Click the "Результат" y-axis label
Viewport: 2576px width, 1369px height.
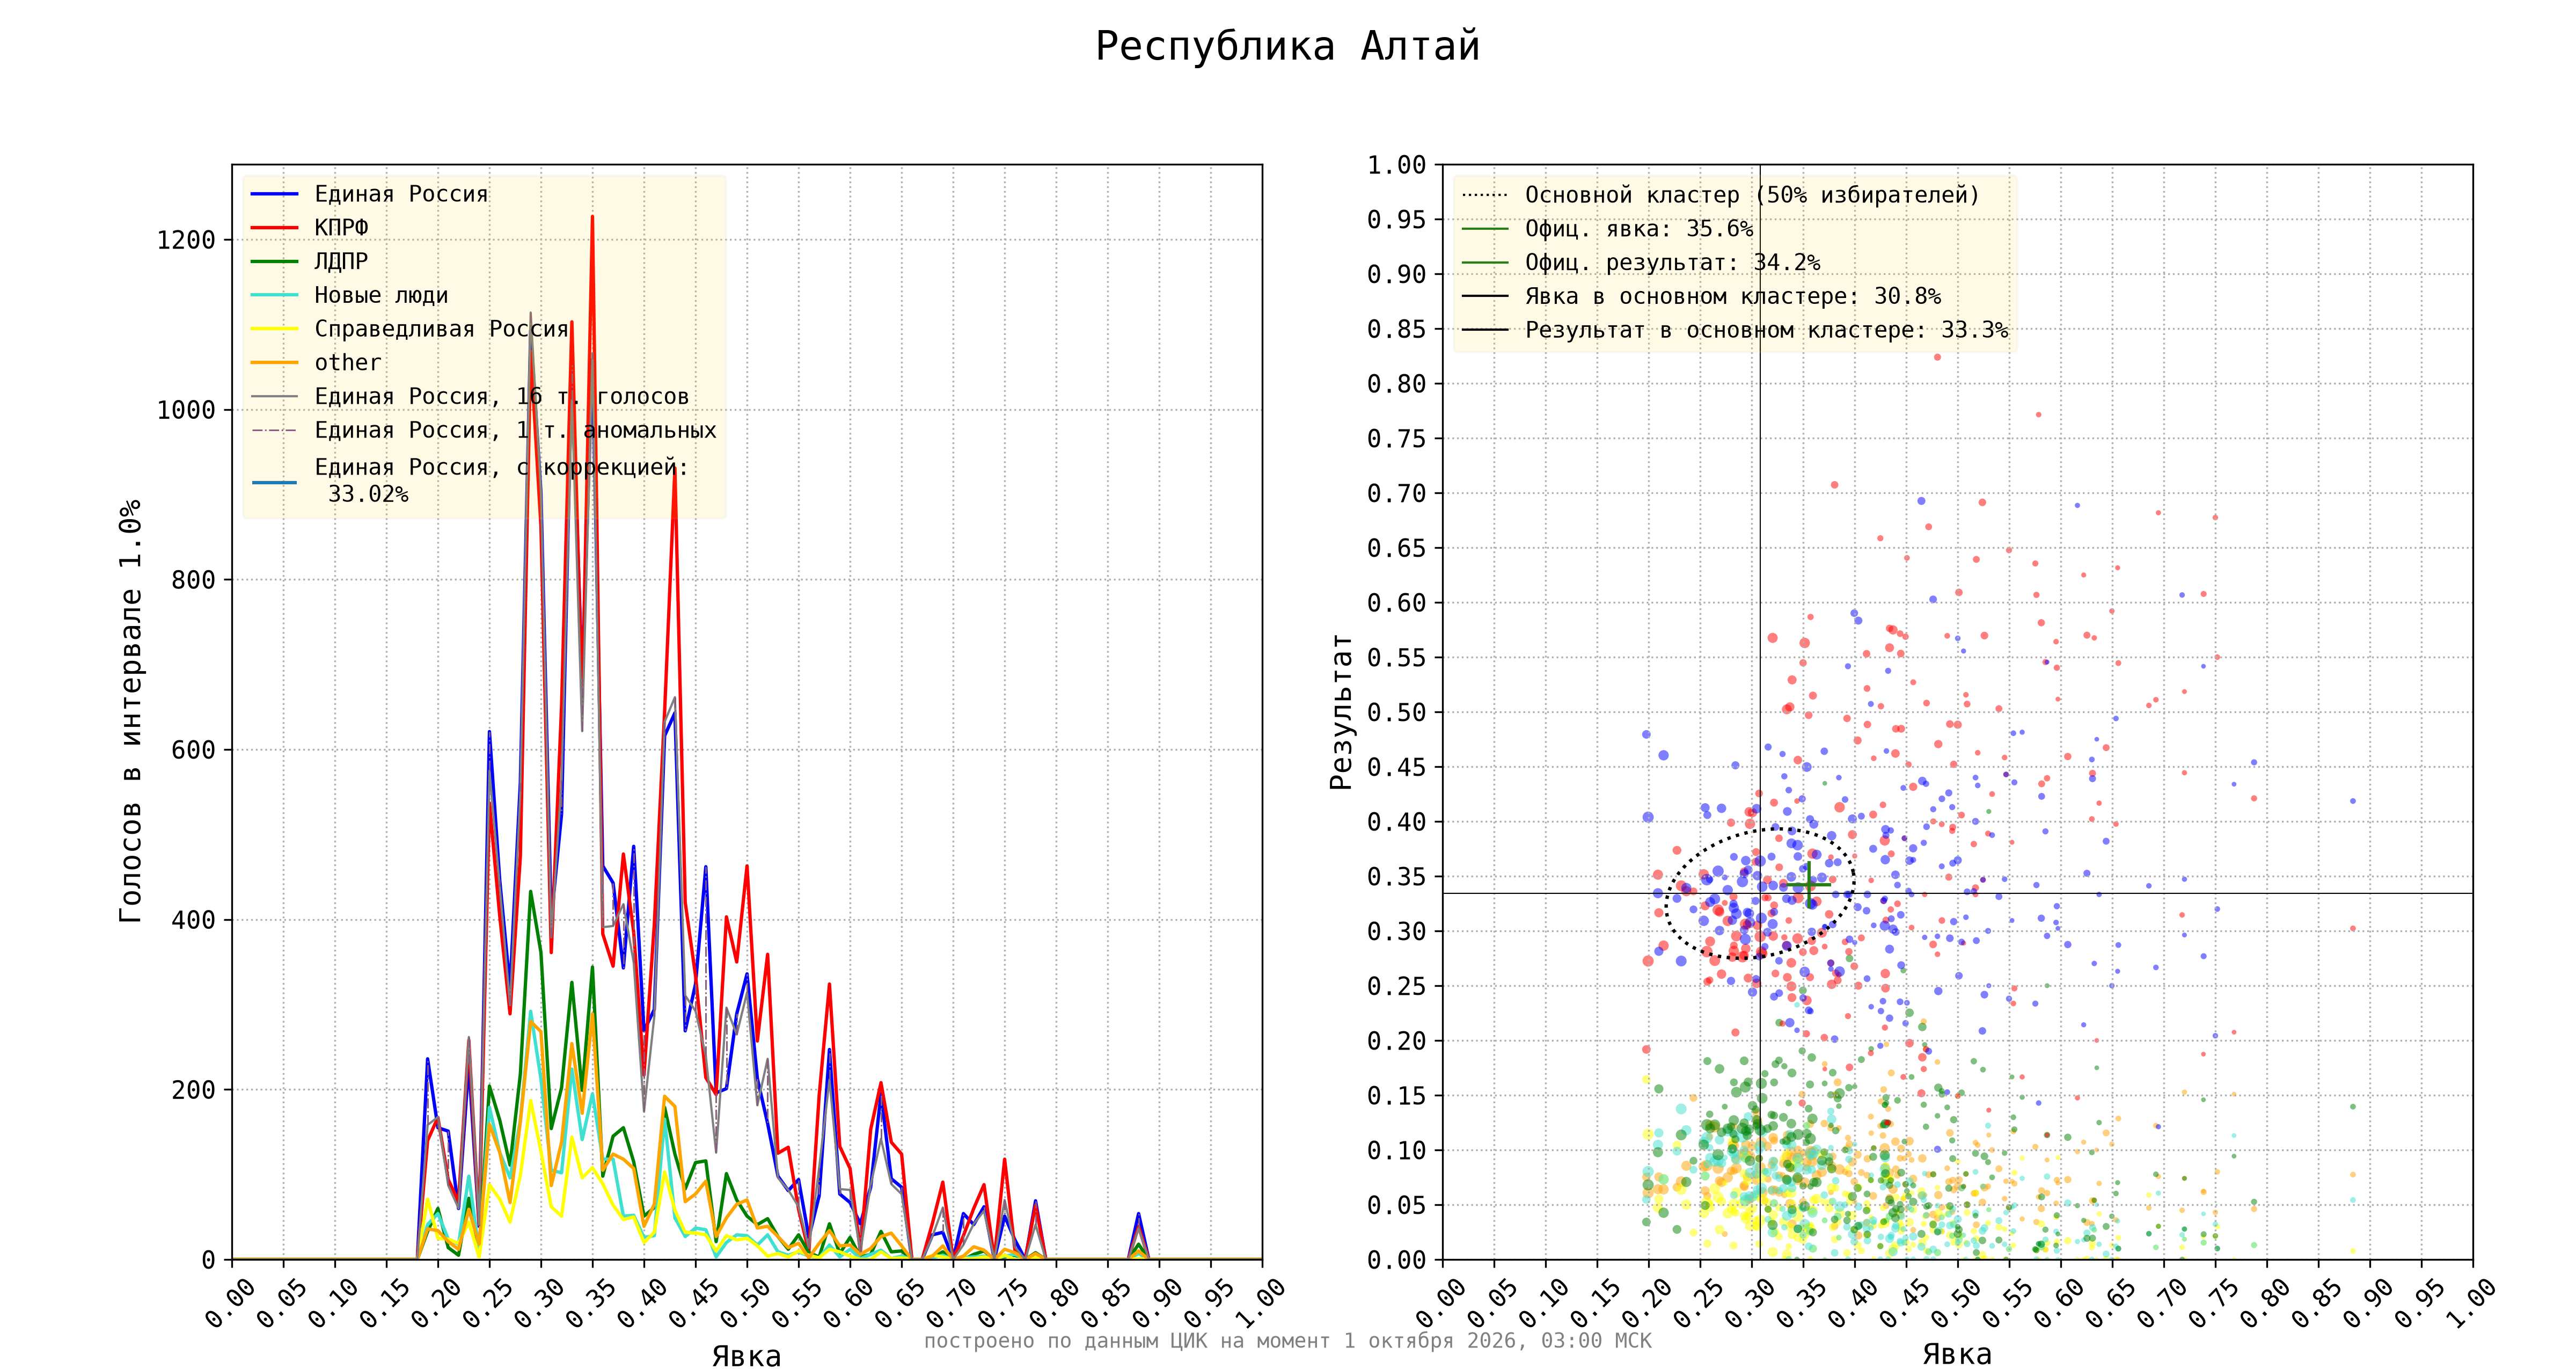[1341, 711]
